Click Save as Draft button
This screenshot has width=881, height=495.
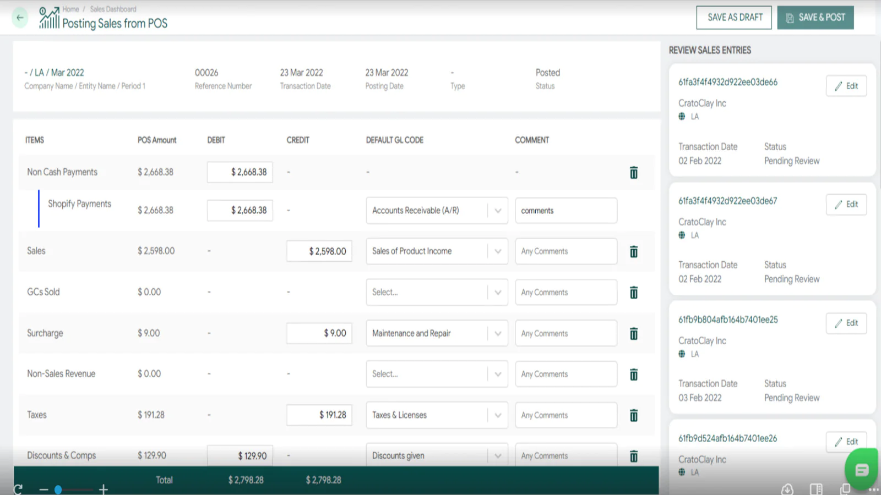[x=734, y=18]
